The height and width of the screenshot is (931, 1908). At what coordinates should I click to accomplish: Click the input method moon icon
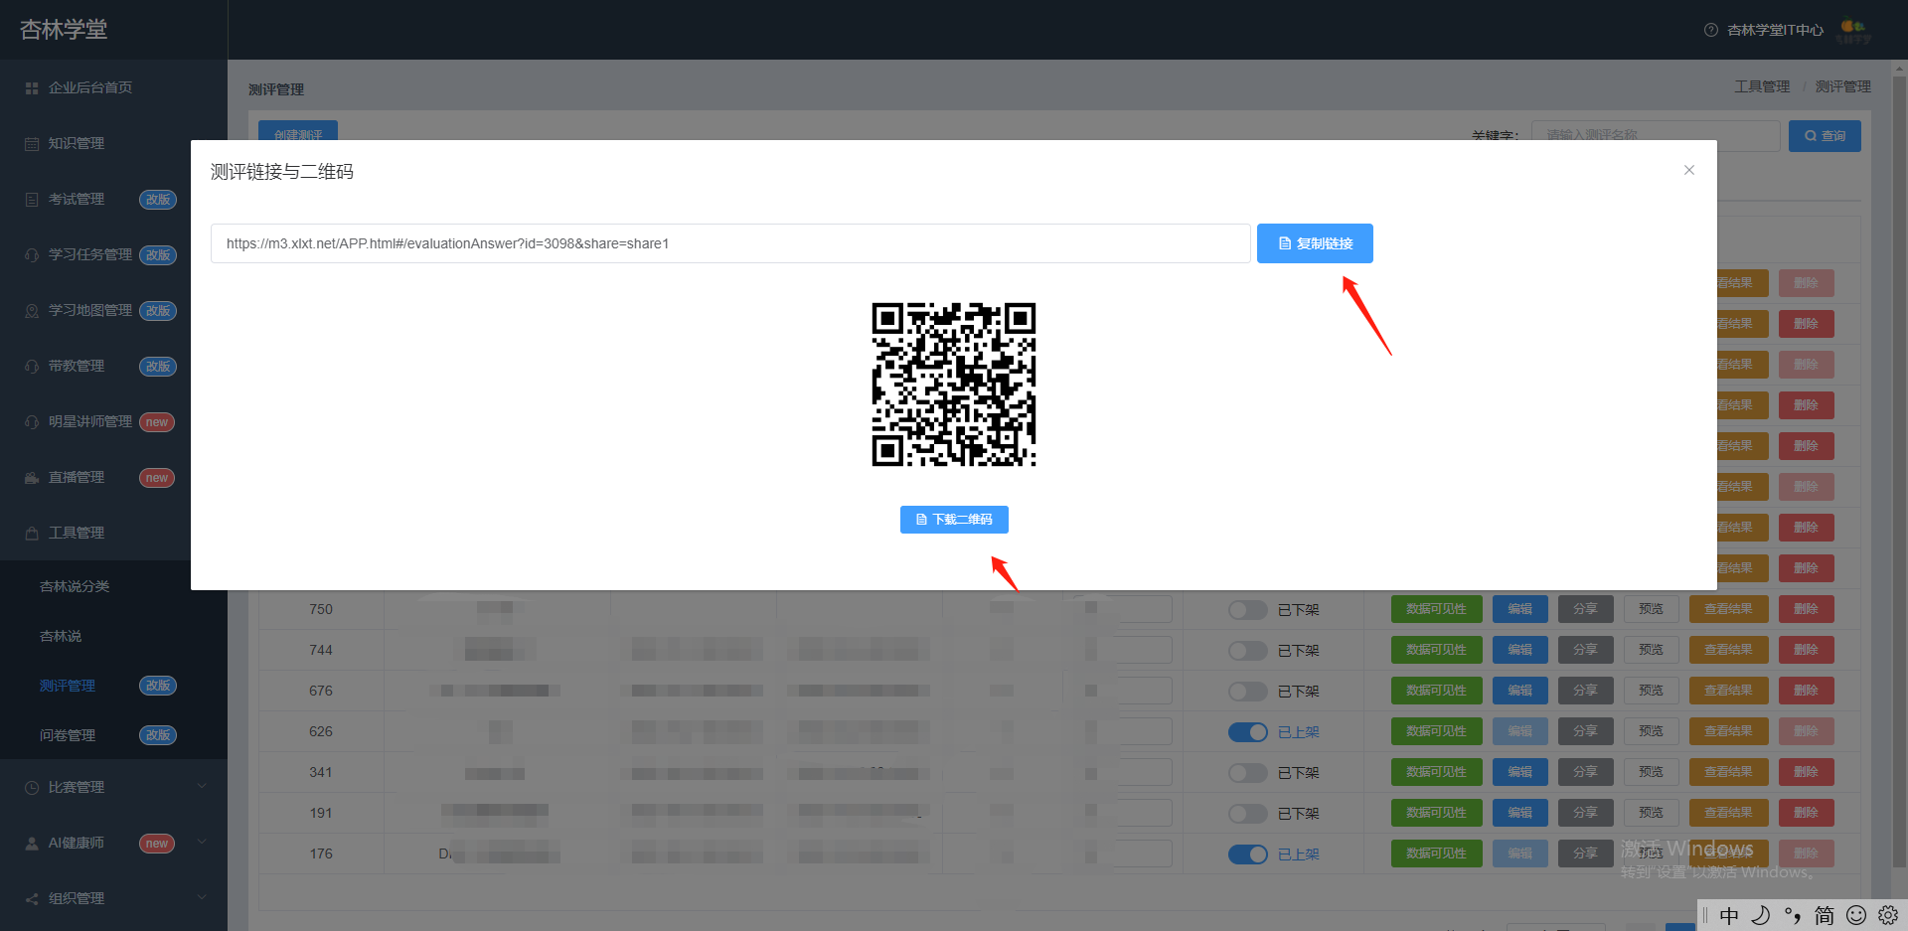pyautogui.click(x=1761, y=915)
